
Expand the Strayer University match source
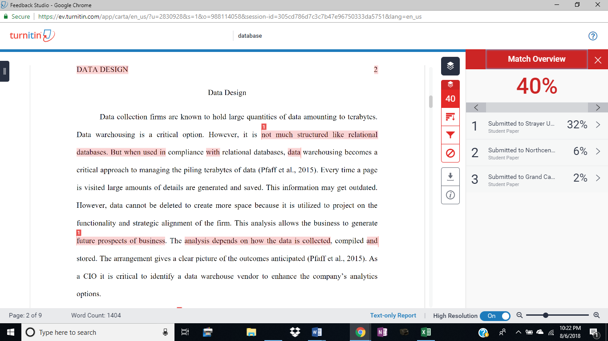[598, 125]
